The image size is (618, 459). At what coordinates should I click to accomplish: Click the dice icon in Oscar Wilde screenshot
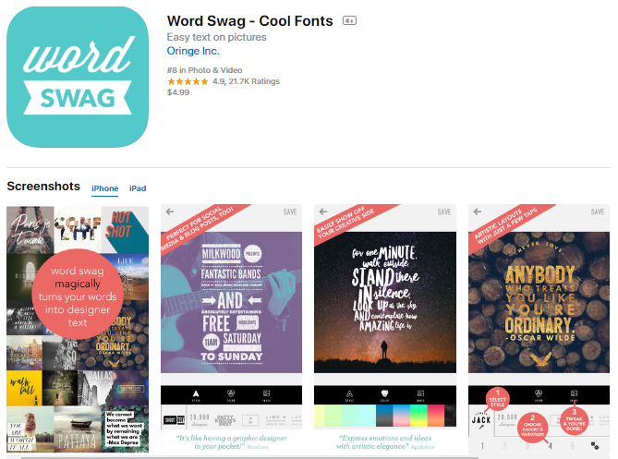(595, 446)
